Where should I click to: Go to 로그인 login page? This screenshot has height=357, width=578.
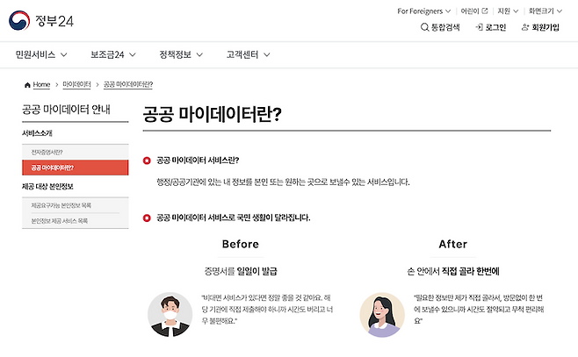[x=491, y=27]
